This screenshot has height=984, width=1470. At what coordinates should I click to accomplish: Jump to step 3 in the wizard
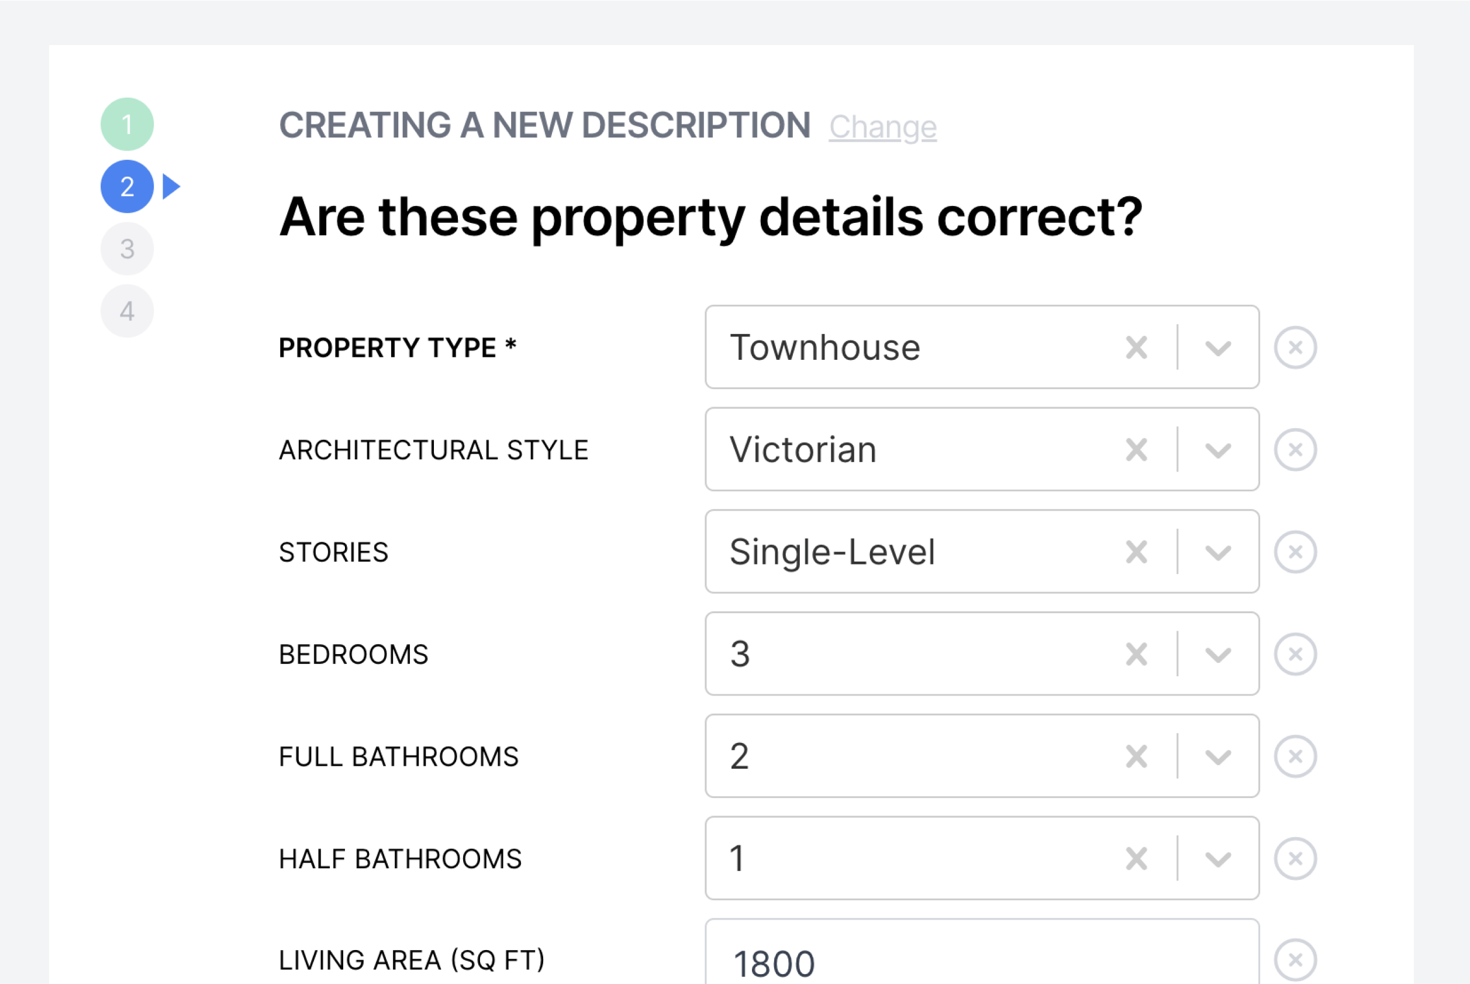127,249
